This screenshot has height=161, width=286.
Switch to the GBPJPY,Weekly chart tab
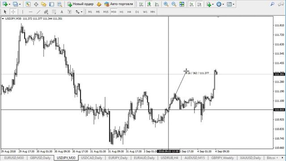pyautogui.click(x=223, y=158)
